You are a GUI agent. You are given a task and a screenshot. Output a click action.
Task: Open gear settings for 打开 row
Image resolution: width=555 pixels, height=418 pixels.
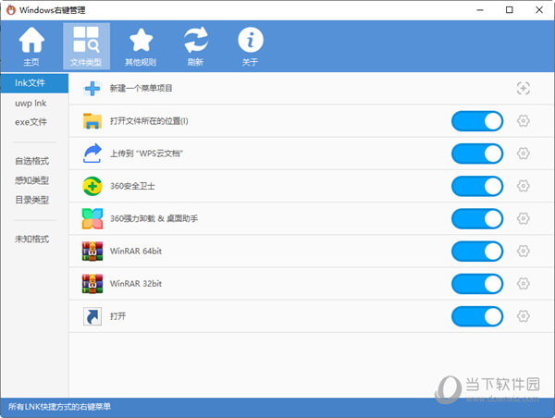point(524,316)
